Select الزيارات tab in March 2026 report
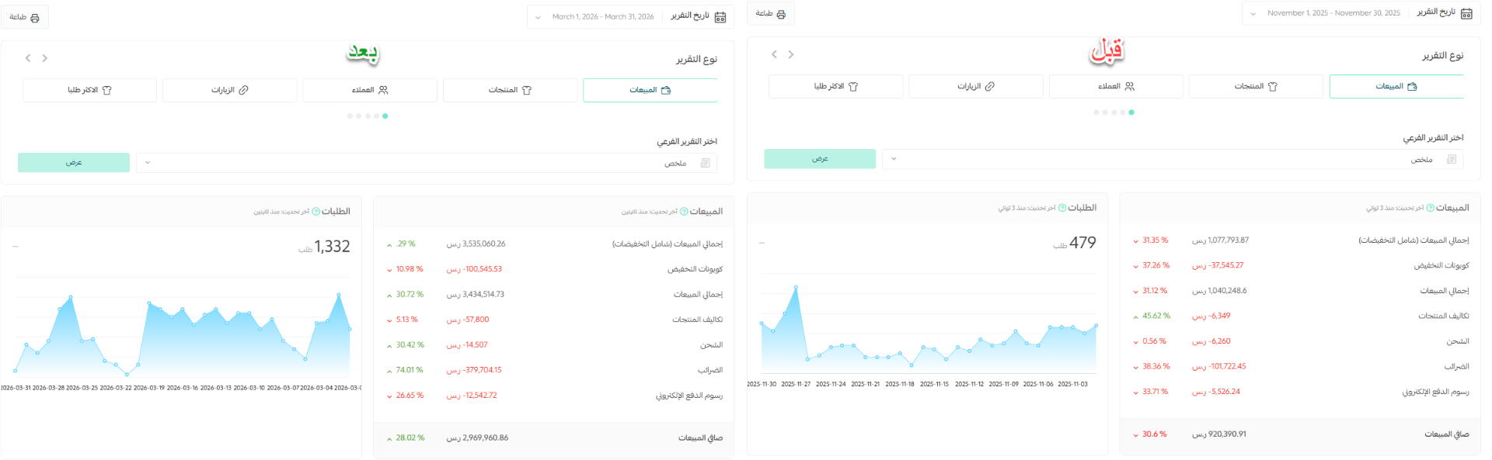The width and height of the screenshot is (1492, 460). point(229,90)
